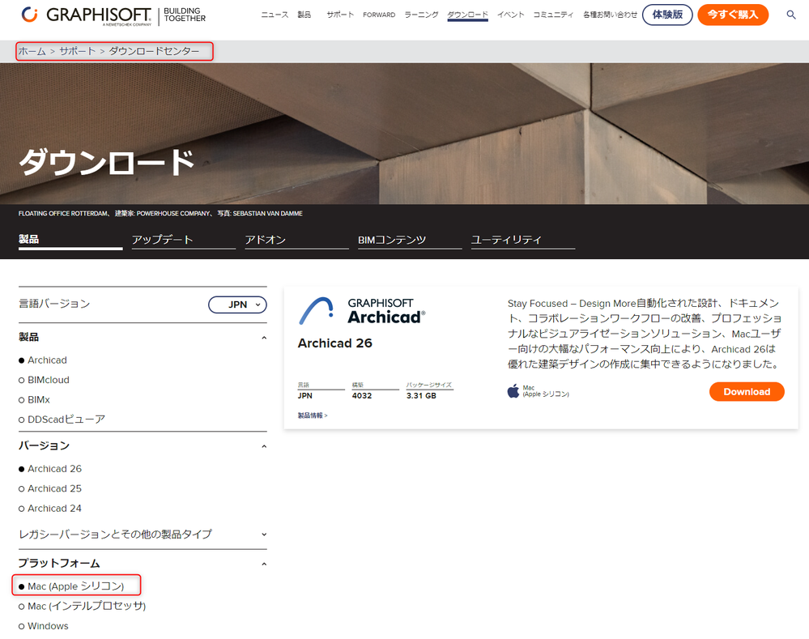Click the 3.31 GB package size value
This screenshot has height=639, width=809.
(x=421, y=396)
